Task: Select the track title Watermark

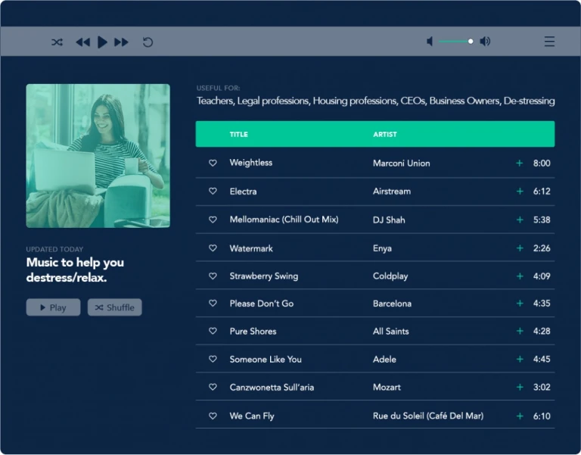Action: coord(251,248)
